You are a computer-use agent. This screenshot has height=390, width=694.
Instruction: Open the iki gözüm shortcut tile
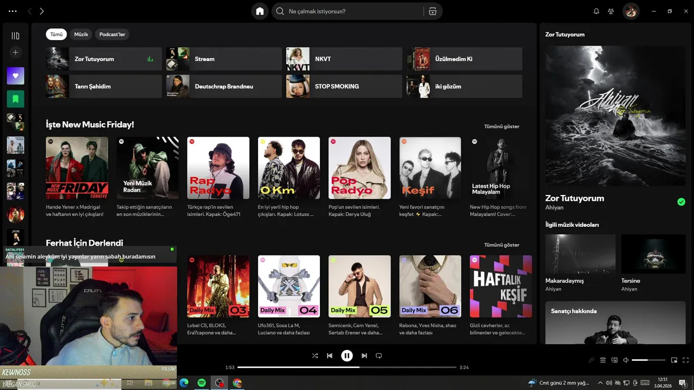pos(465,86)
